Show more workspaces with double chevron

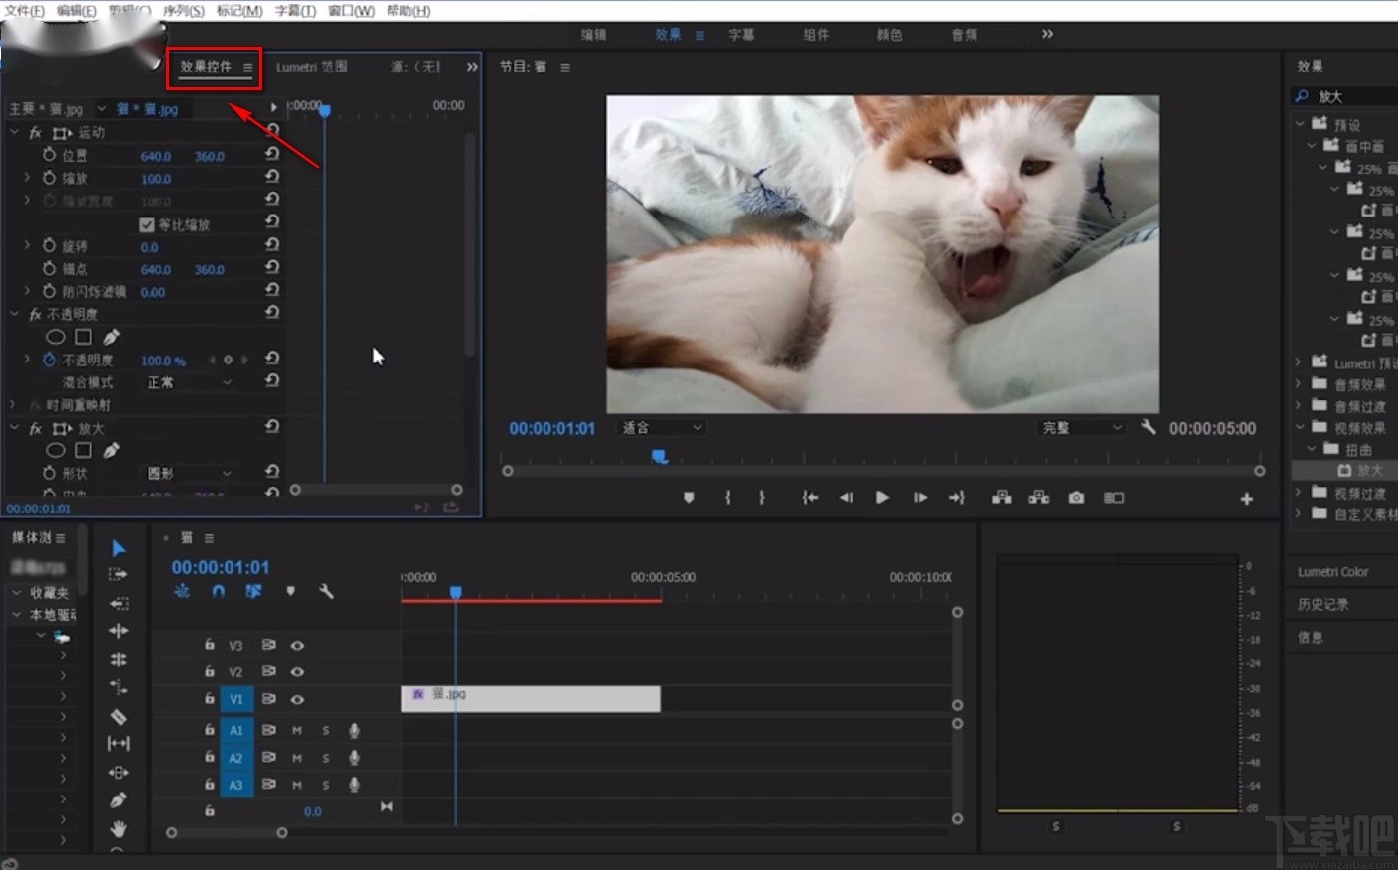tap(1047, 34)
